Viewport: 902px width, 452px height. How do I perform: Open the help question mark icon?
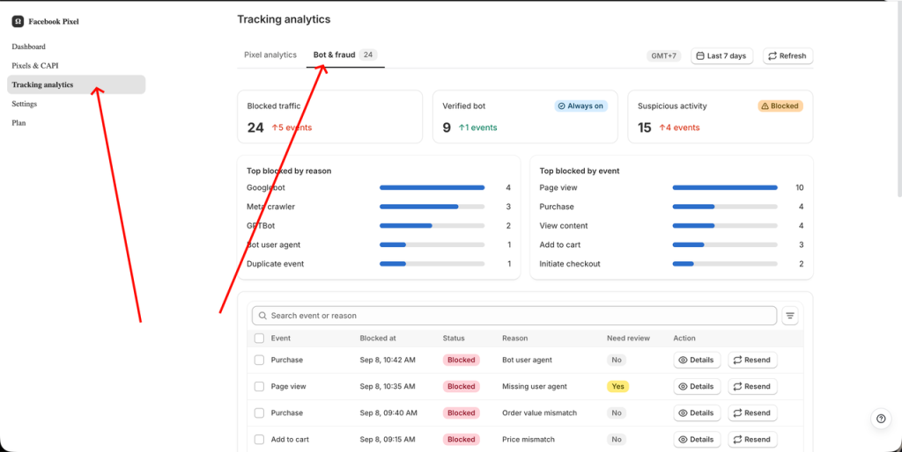pyautogui.click(x=881, y=419)
